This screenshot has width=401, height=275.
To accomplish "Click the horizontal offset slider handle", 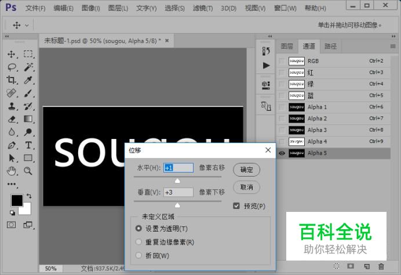I will click(x=177, y=181).
